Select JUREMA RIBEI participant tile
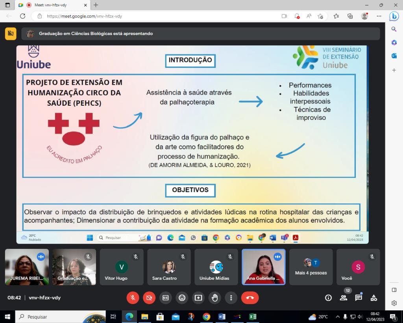This screenshot has width=403, height=323. tap(27, 267)
